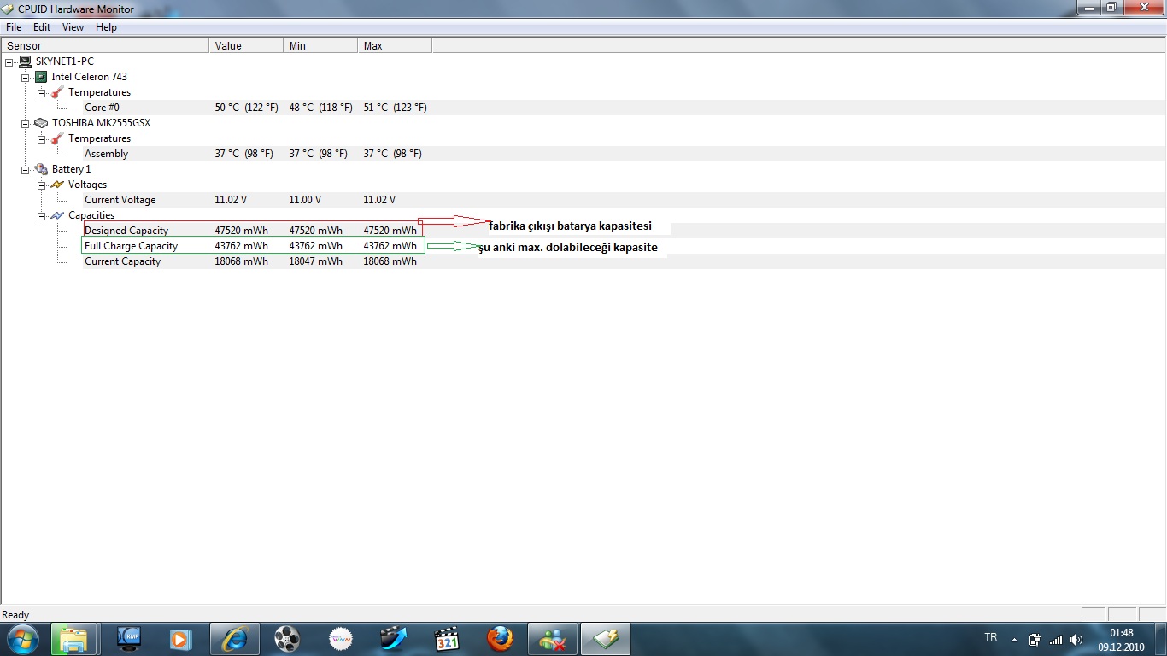Viewport: 1167px width, 656px height.
Task: Click the Ready status bar text
Action: pos(15,615)
